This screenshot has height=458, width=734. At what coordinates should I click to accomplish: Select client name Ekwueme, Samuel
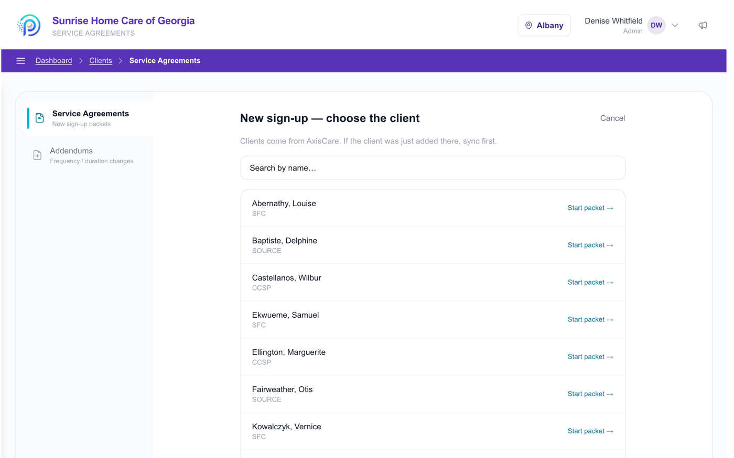coord(285,315)
